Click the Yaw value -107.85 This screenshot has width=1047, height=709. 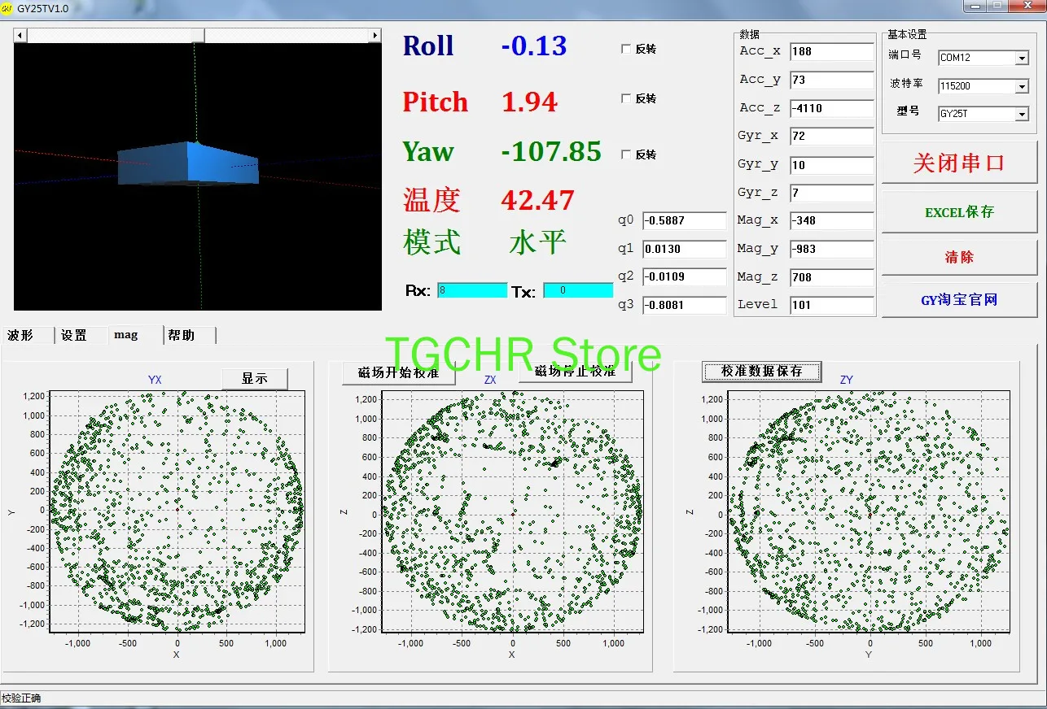click(551, 152)
